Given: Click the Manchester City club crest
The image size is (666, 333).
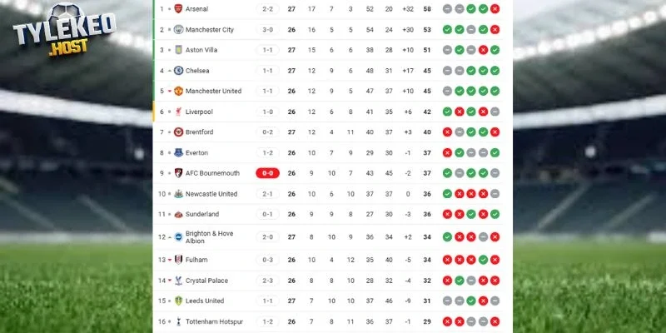Looking at the screenshot, I should (x=178, y=29).
